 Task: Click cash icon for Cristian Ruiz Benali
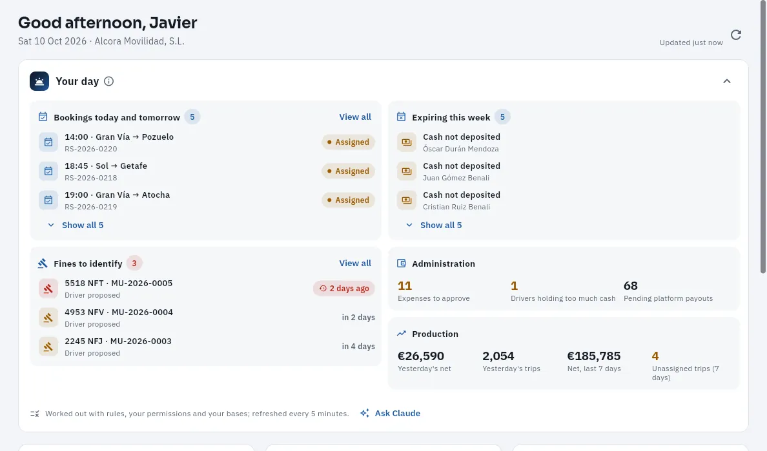pyautogui.click(x=407, y=200)
